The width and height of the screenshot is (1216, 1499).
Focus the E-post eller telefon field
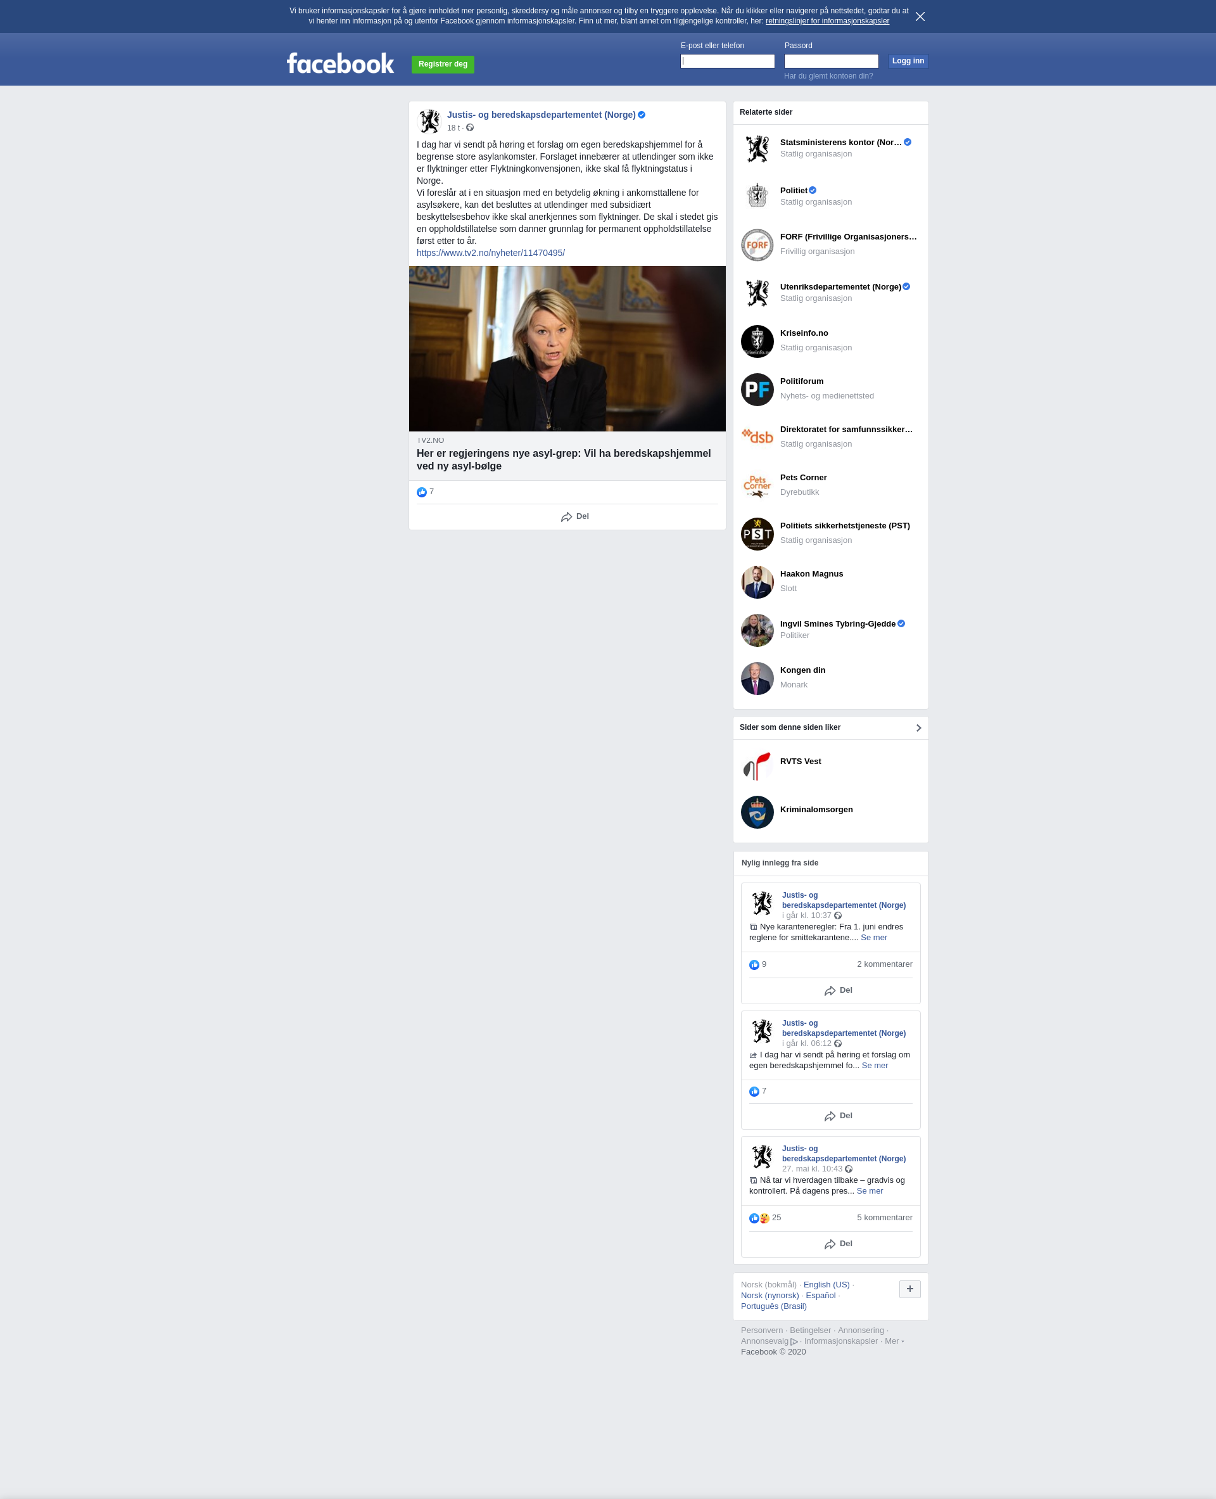point(727,61)
